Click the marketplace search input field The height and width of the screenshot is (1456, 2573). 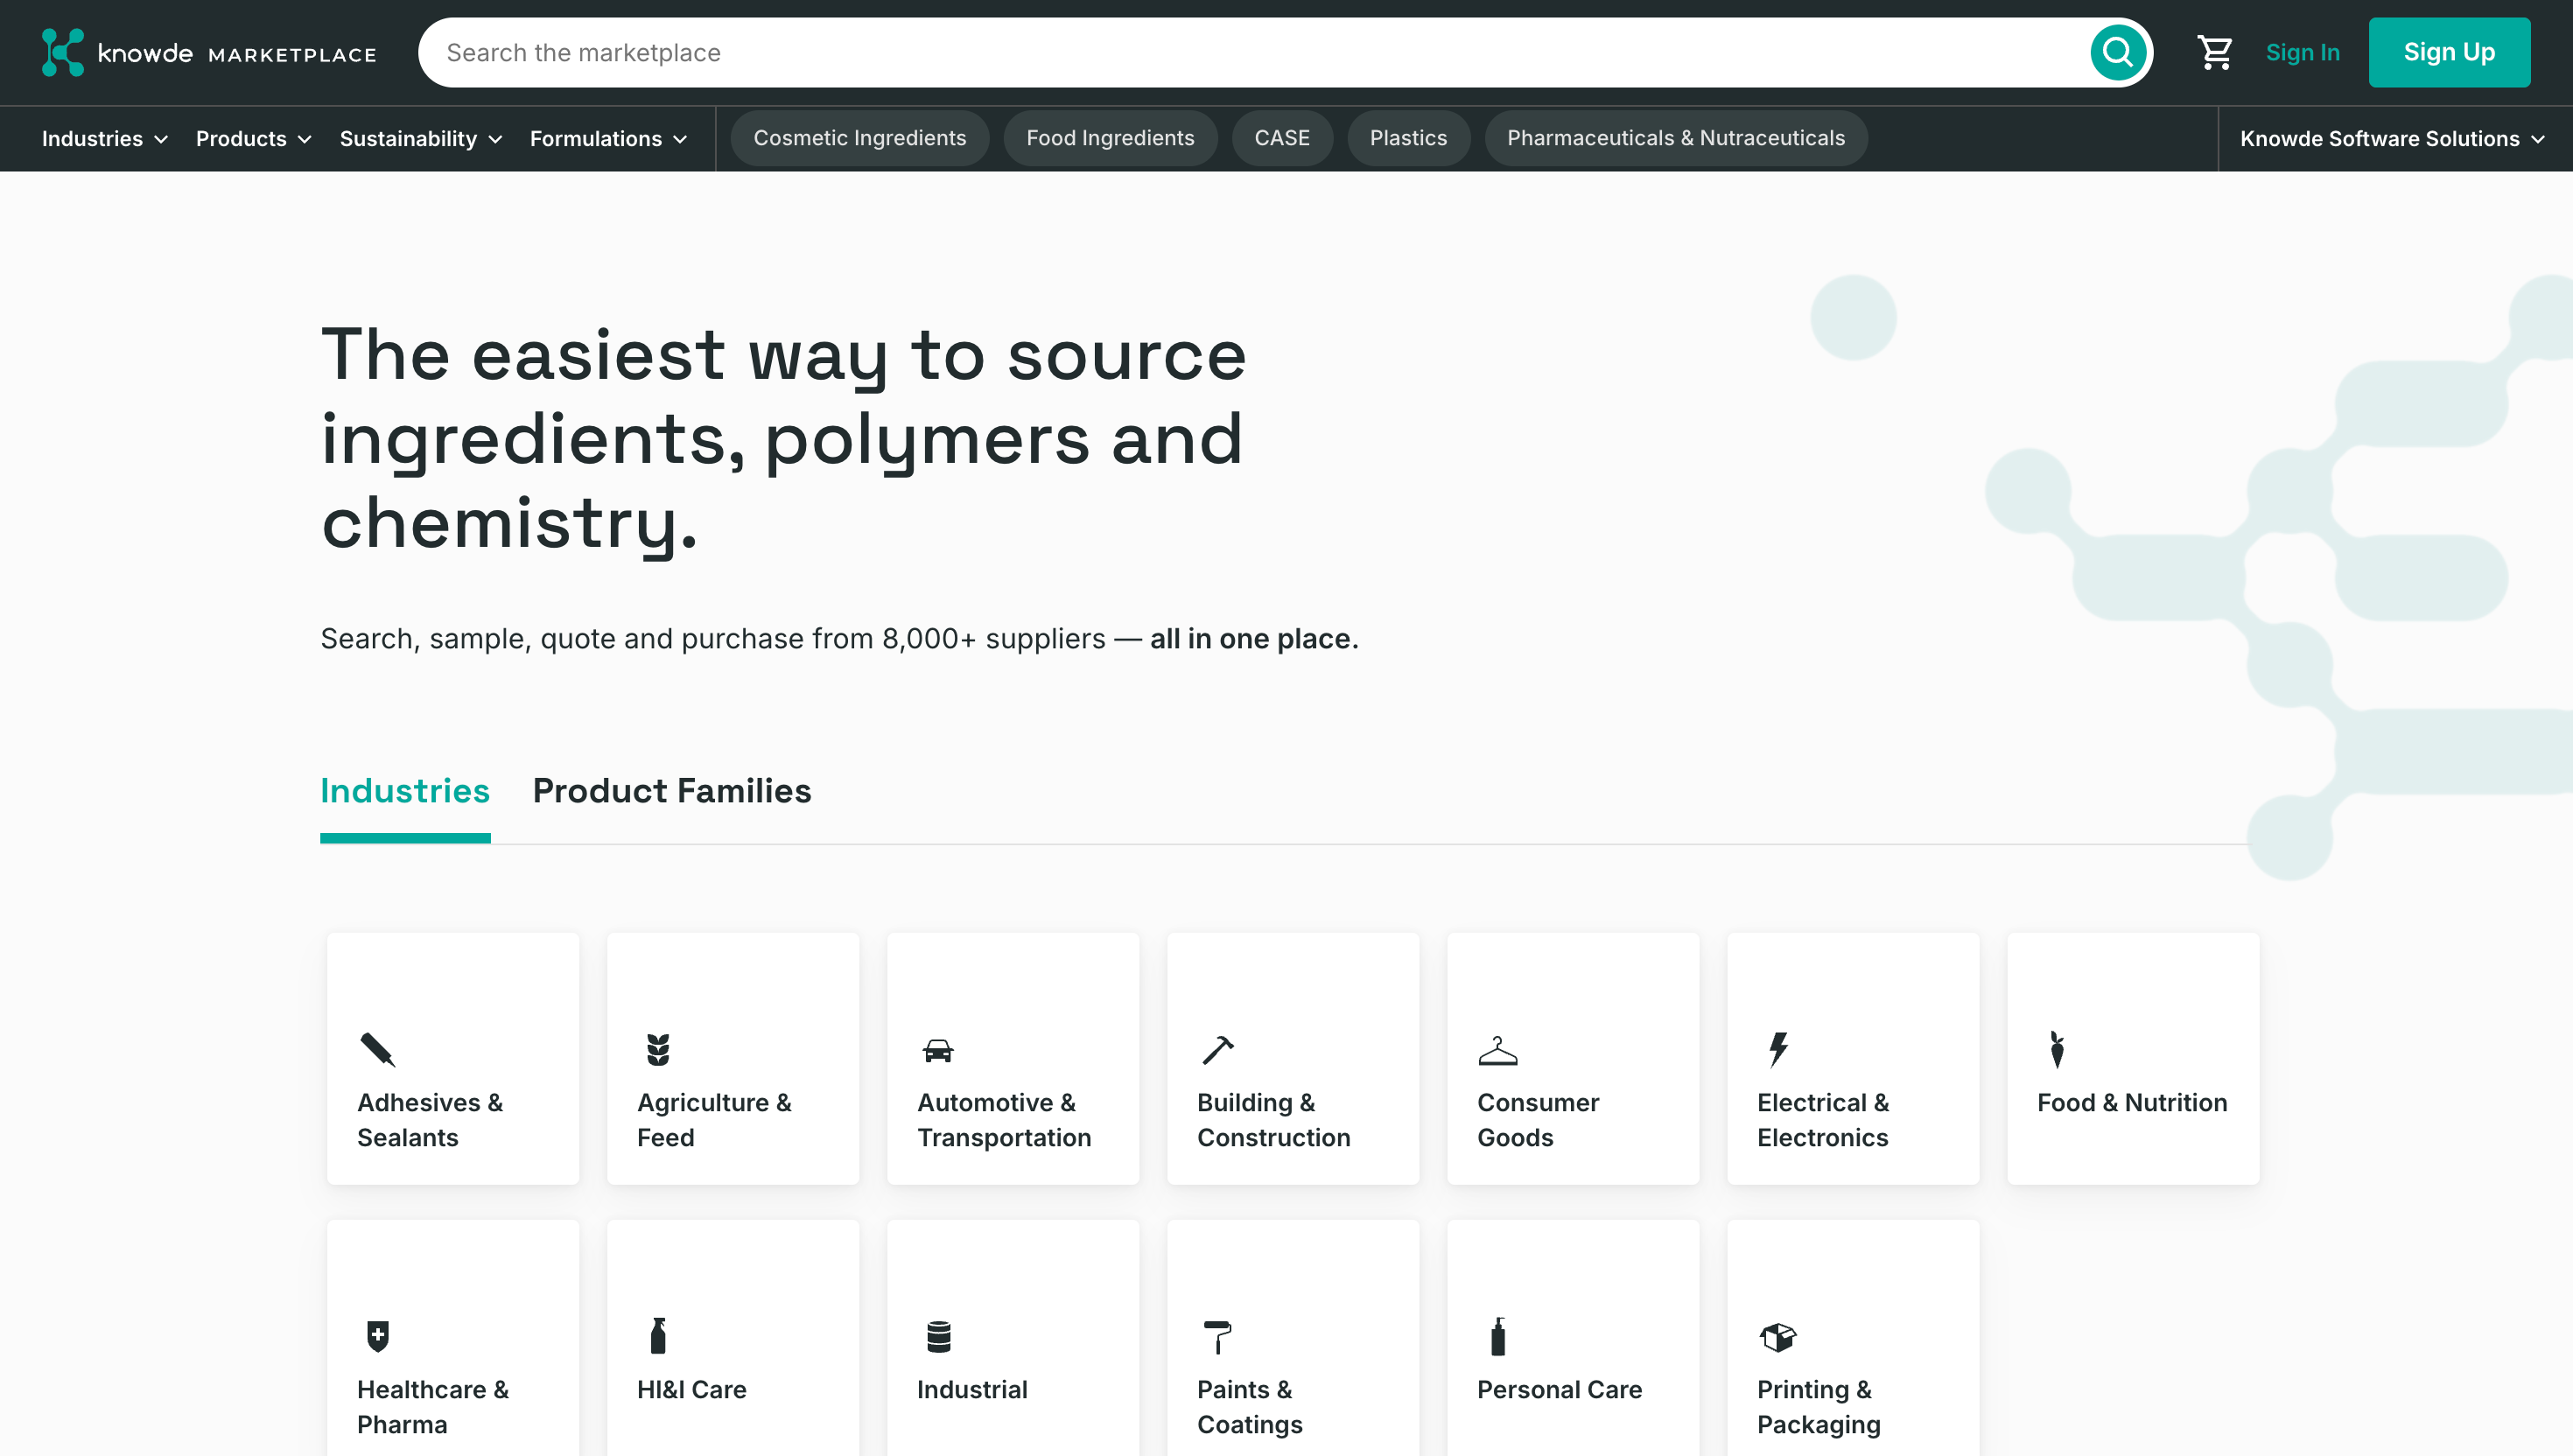coord(1250,52)
